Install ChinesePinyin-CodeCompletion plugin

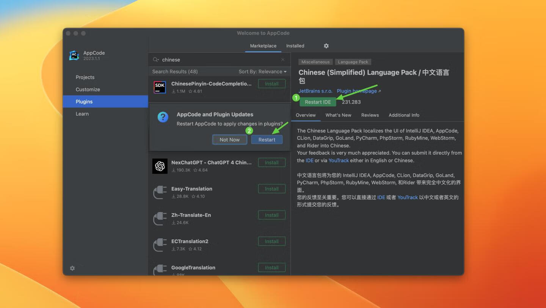271,84
